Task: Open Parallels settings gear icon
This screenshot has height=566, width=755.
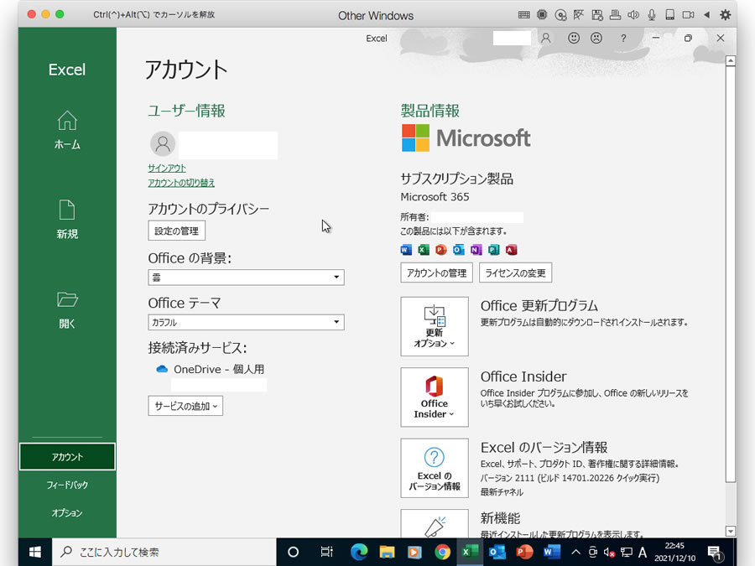Action: tap(725, 14)
